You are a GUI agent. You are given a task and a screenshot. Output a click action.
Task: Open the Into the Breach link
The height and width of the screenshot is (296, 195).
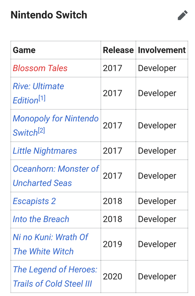click(41, 219)
